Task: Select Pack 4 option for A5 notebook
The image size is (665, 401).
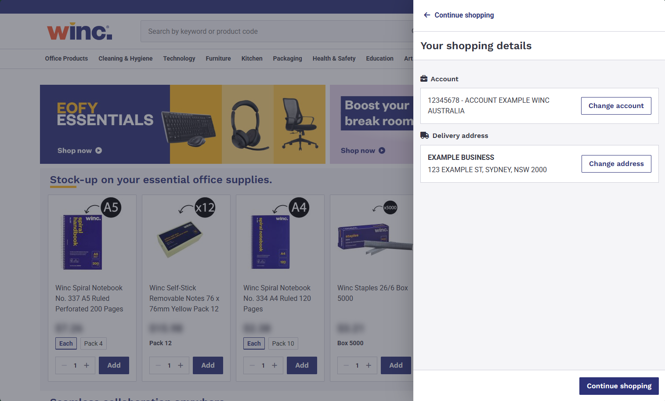Action: point(93,343)
